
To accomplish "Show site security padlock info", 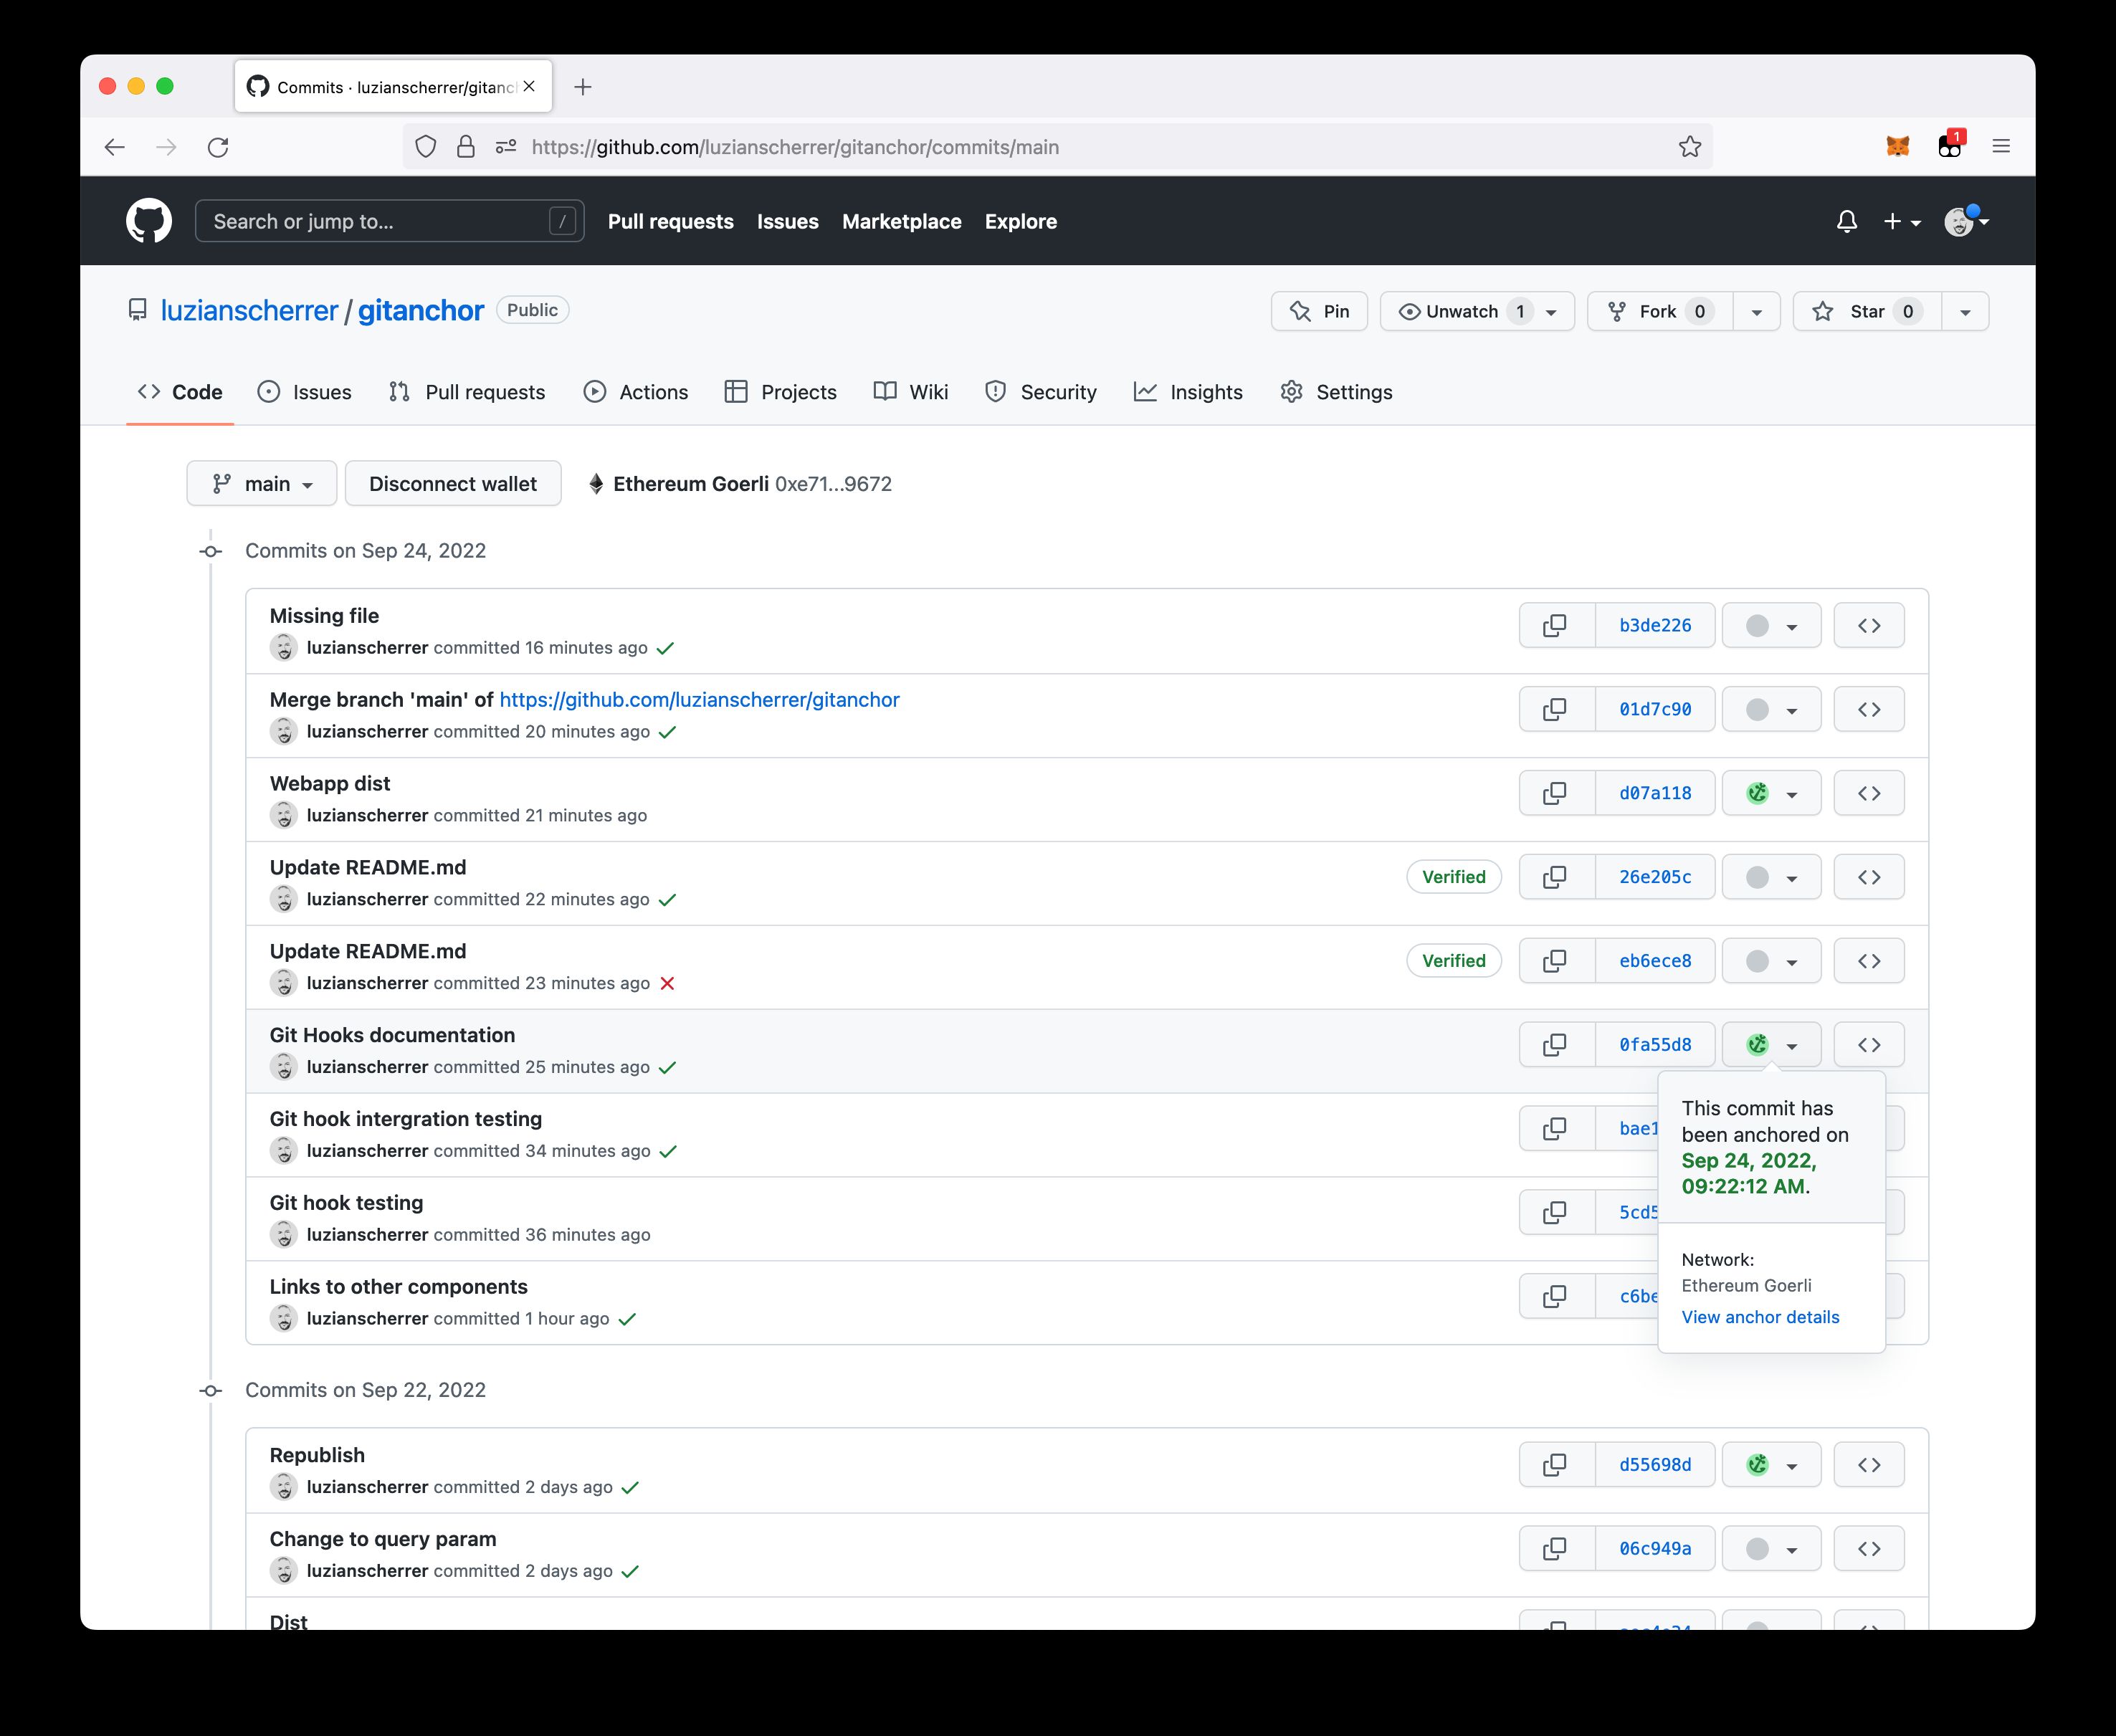I will [x=466, y=147].
